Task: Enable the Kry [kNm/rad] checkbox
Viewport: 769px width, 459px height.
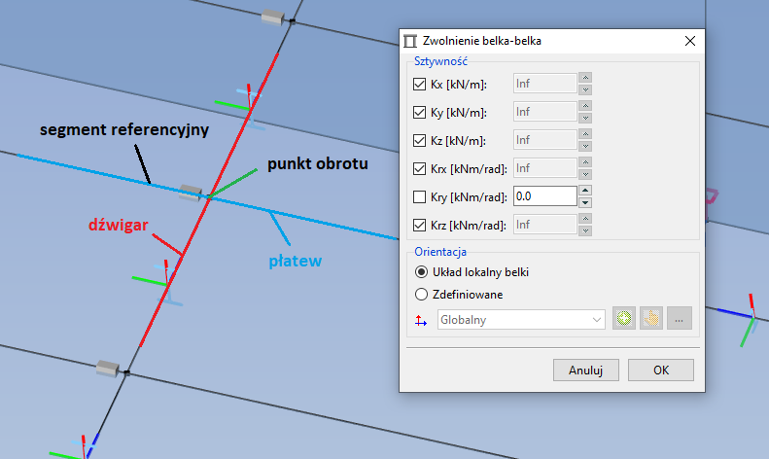Action: coord(419,197)
